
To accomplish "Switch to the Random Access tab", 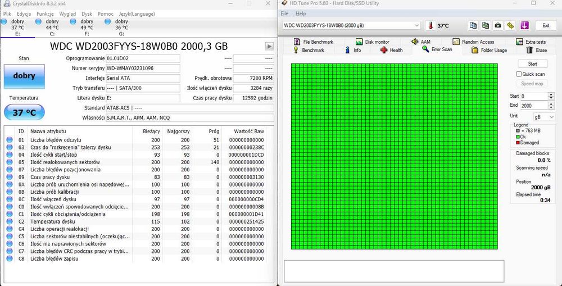I will [473, 42].
